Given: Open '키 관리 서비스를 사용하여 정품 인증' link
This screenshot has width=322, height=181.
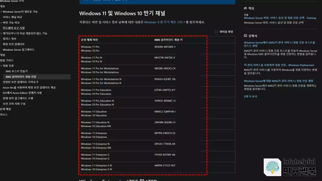Looking at the screenshot, I should 279,65.
